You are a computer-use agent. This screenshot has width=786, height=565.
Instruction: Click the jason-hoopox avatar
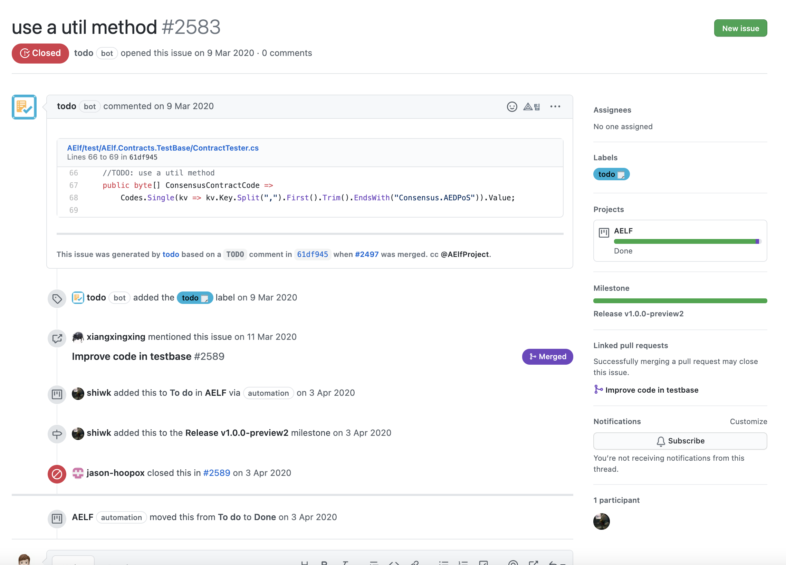click(78, 473)
